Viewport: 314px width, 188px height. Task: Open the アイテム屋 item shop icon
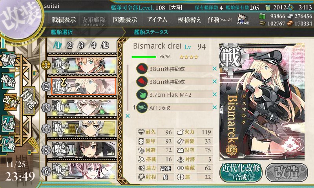(x=243, y=19)
